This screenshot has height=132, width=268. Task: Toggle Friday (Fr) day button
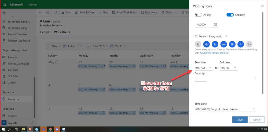241,44
